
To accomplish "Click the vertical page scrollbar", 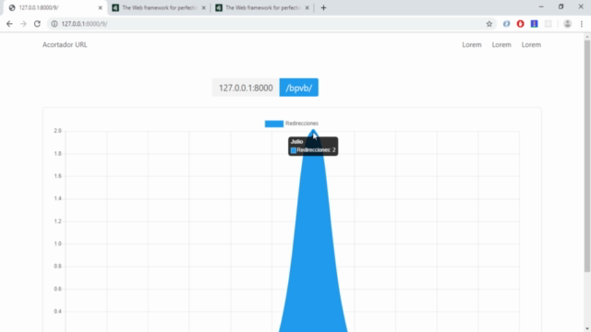I will [587, 156].
